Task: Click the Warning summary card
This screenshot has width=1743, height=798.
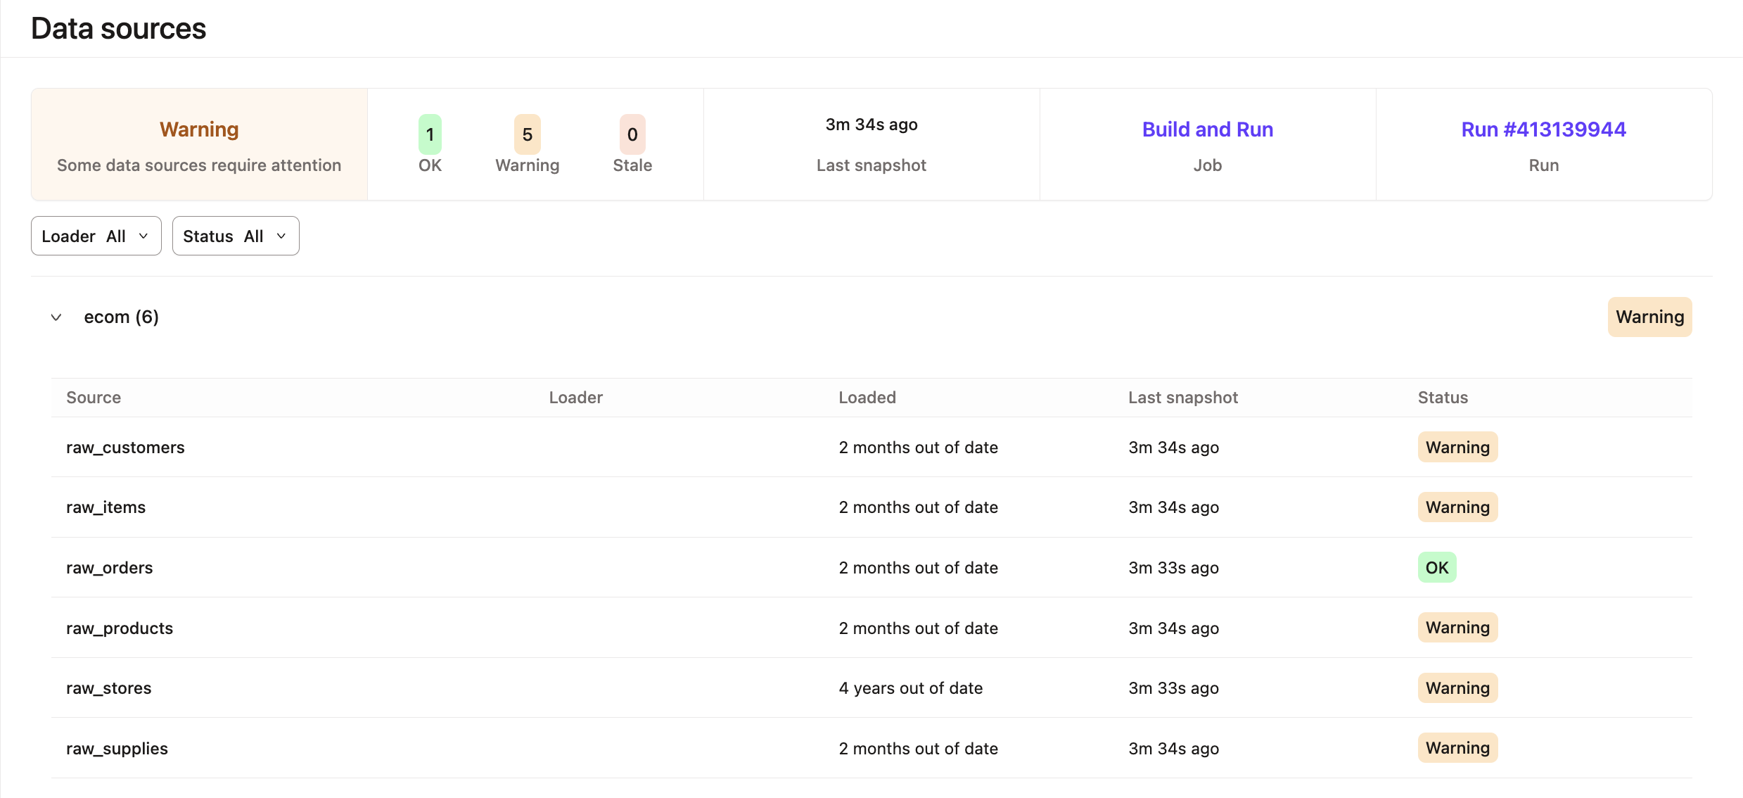Action: pyautogui.click(x=199, y=144)
